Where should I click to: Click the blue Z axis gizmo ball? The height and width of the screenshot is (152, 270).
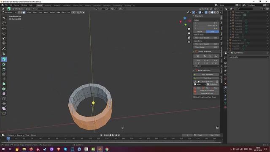185,18
